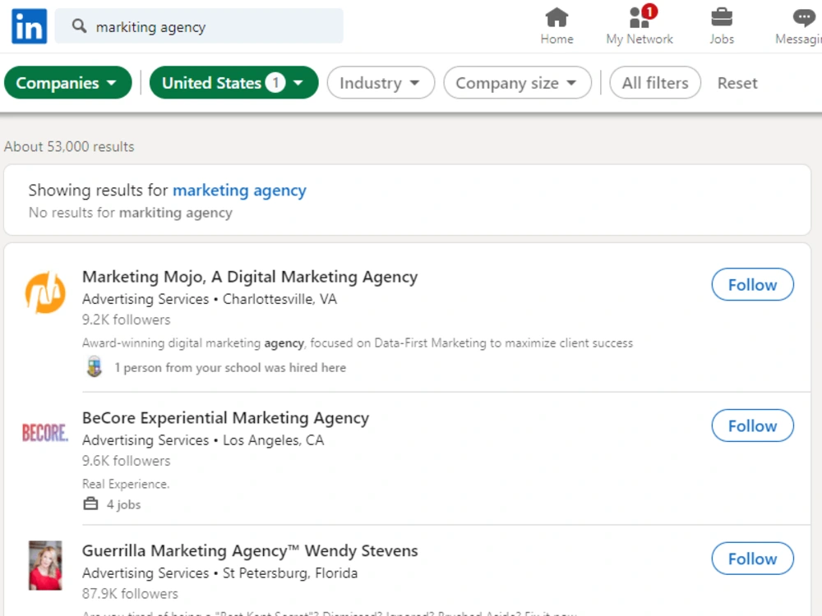The width and height of the screenshot is (822, 616).
Task: Open the Industry filter dropdown
Action: click(381, 83)
